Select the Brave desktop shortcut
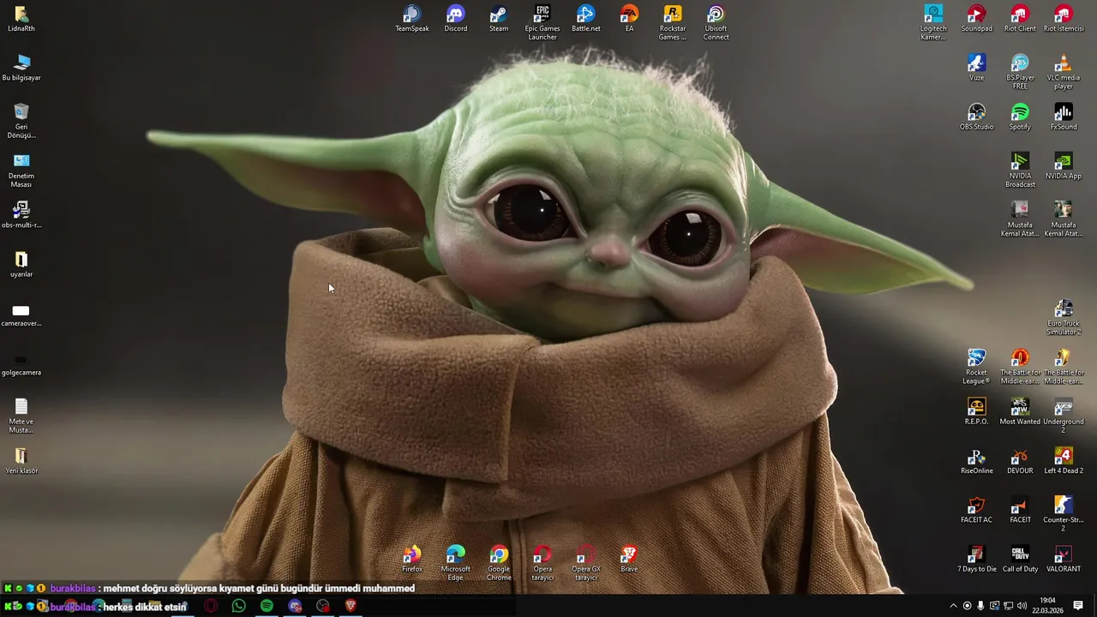Screen dimensions: 1097x617 point(629,559)
